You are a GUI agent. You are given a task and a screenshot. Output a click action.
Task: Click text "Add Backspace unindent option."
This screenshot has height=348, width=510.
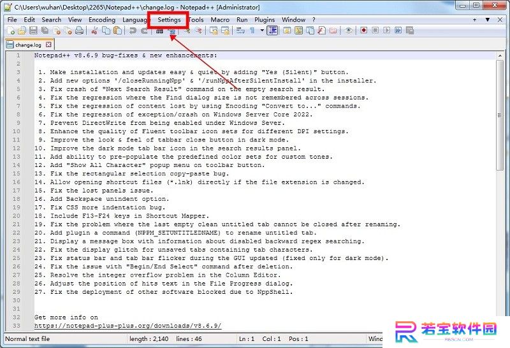(110, 199)
